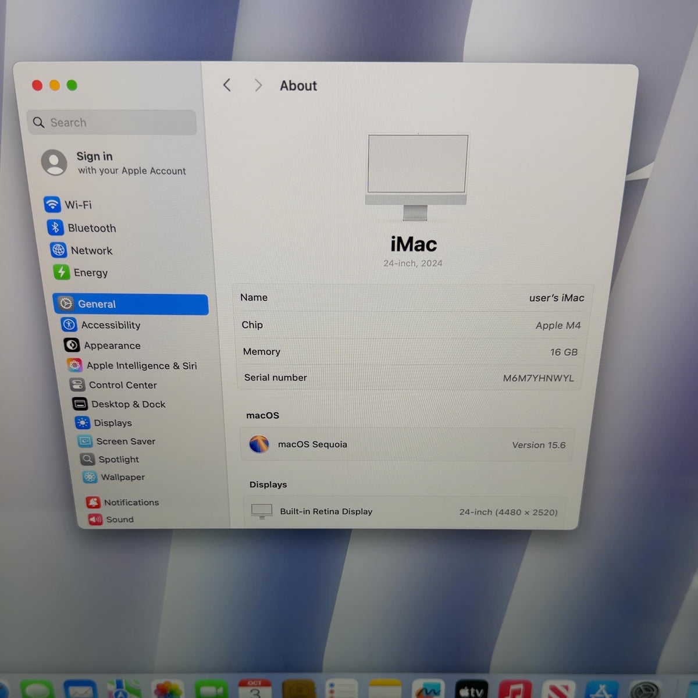Screen dimensions: 698x698
Task: Open Wallpaper settings
Action: click(114, 477)
